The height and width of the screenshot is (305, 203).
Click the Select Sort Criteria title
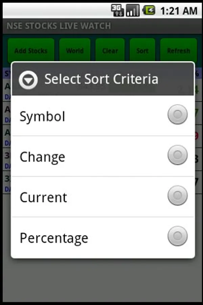(x=101, y=79)
